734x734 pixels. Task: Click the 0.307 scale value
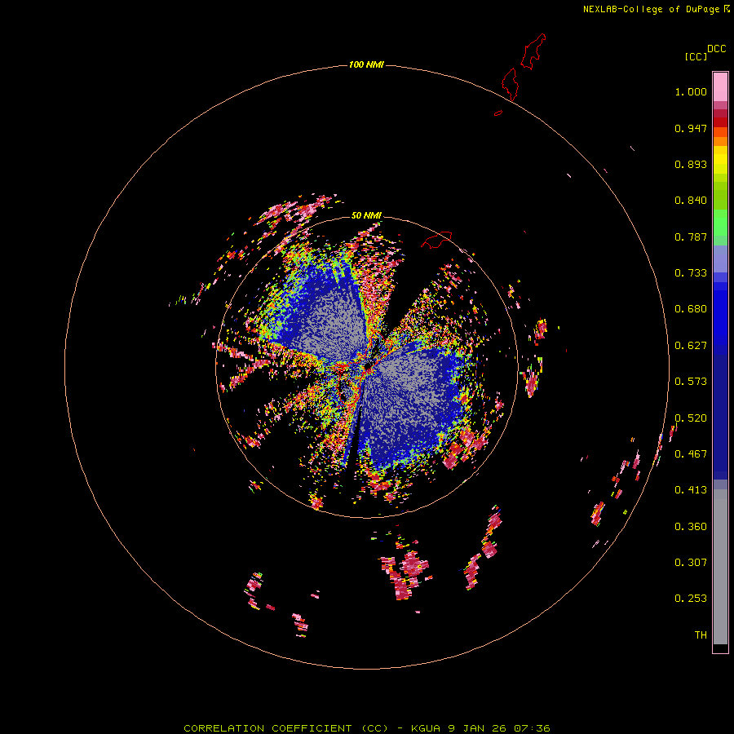(691, 563)
